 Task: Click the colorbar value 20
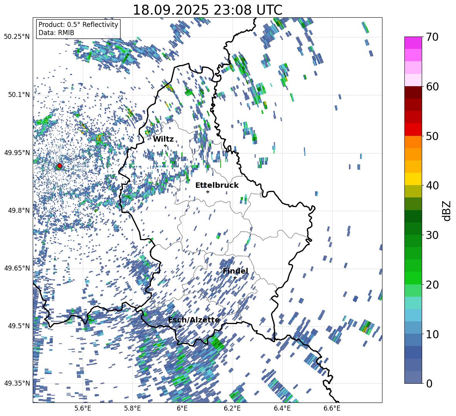[x=432, y=284]
